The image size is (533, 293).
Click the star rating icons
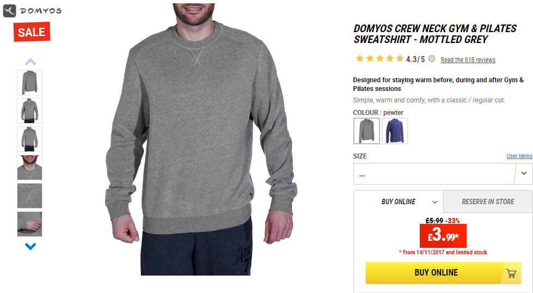tap(379, 59)
